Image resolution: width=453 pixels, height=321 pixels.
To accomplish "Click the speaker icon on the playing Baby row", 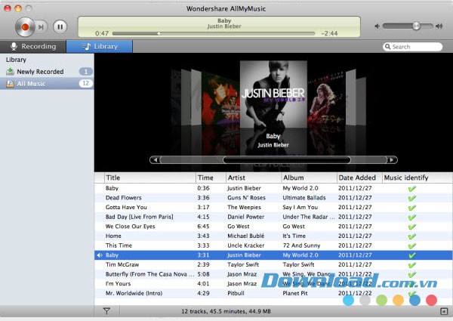I will (x=100, y=255).
